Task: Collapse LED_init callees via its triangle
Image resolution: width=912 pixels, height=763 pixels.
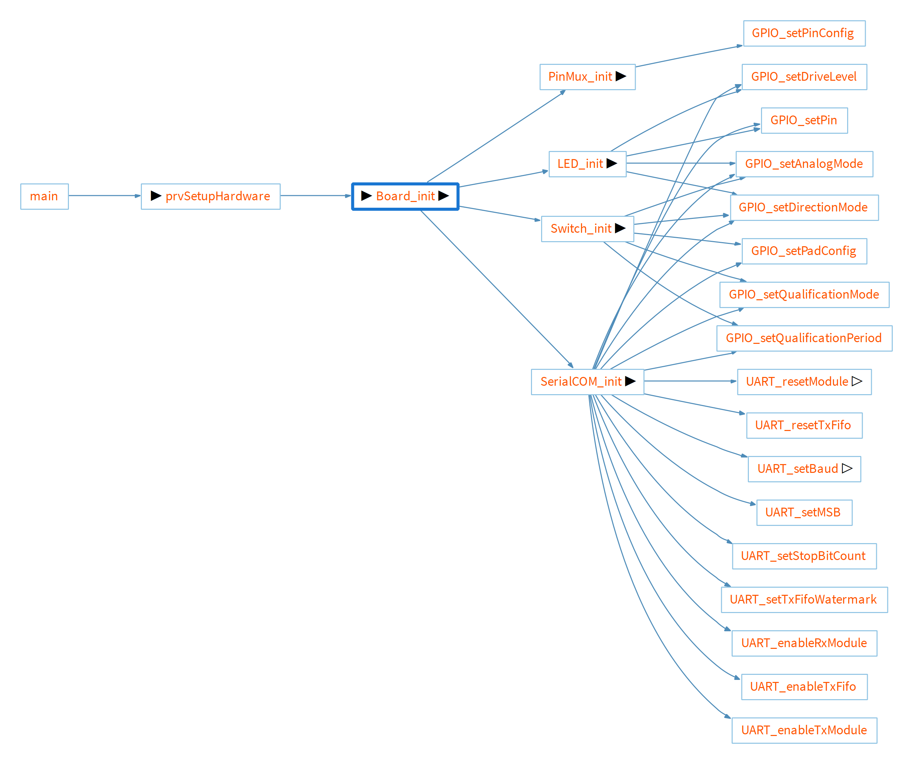Action: point(612,163)
